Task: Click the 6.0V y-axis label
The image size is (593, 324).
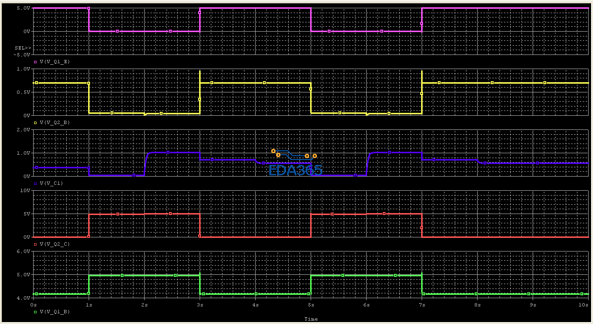Action: click(24, 252)
